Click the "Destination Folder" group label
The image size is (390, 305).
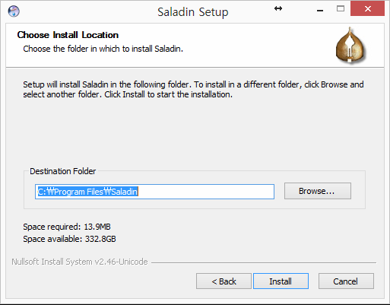[x=63, y=171]
